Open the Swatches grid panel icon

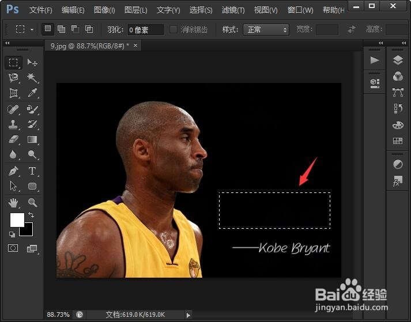point(398,141)
